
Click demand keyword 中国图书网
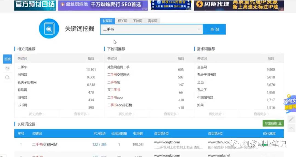click(x=205, y=98)
